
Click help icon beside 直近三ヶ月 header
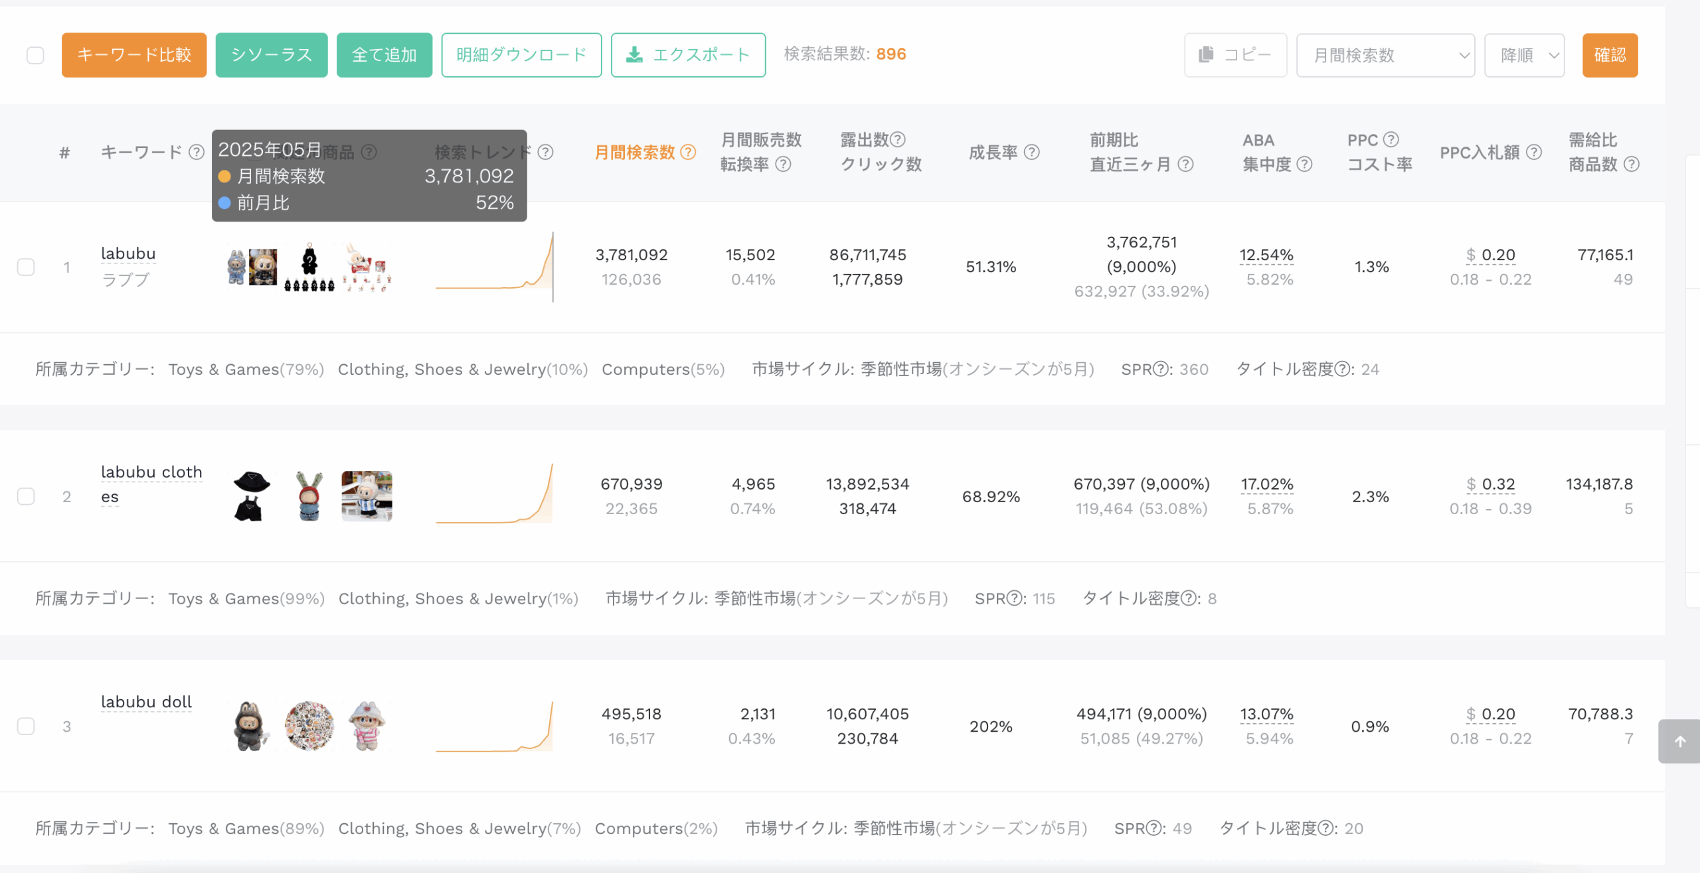[x=1186, y=165]
